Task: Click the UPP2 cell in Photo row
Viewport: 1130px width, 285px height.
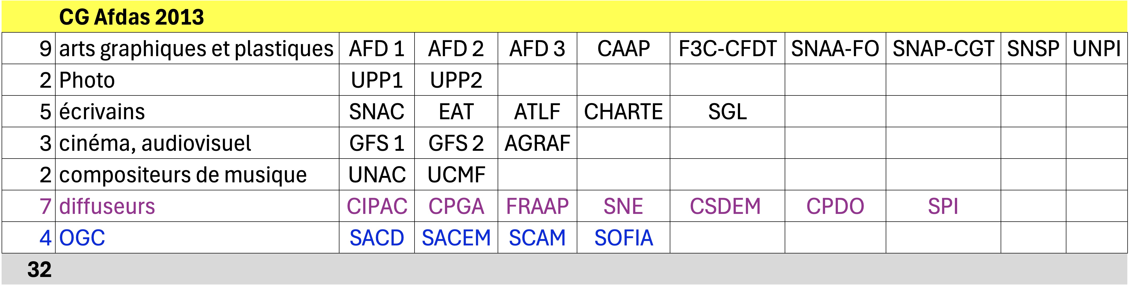Action: click(456, 80)
